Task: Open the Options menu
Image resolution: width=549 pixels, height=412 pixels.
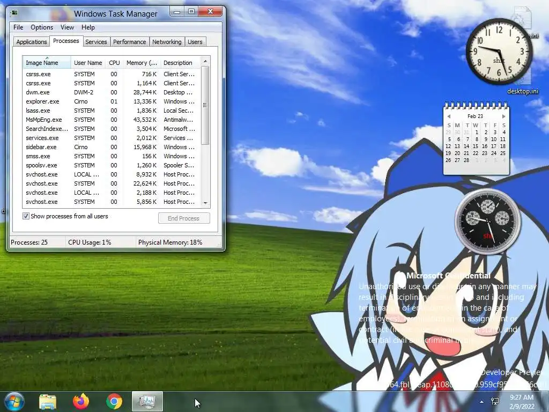Action: [x=42, y=27]
